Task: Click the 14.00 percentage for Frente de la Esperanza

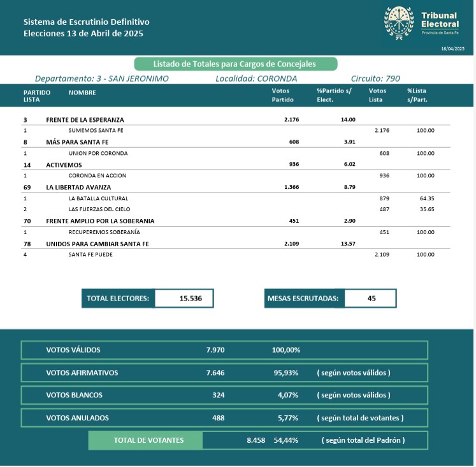Action: (x=348, y=120)
